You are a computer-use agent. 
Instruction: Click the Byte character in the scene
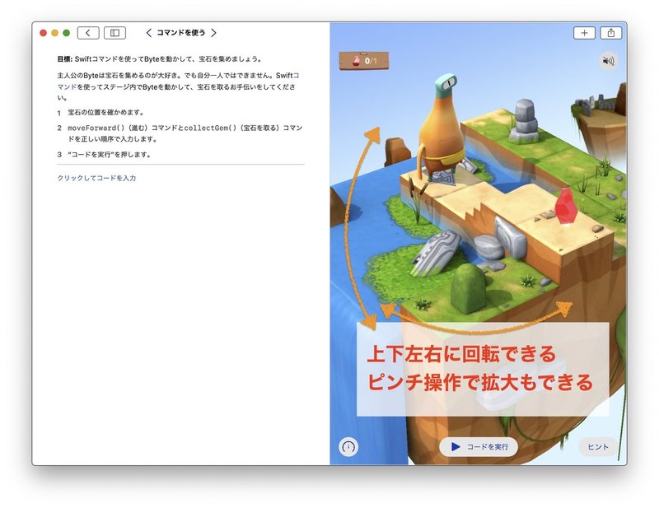(x=442, y=128)
